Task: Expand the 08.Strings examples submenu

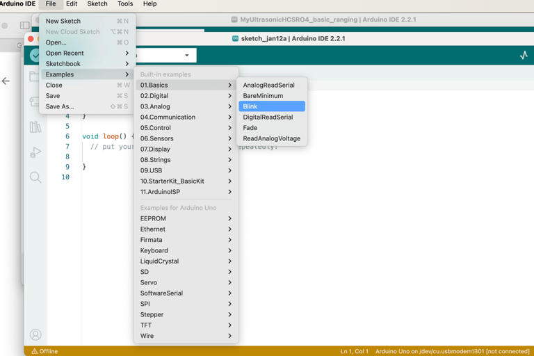Action: (x=186, y=160)
